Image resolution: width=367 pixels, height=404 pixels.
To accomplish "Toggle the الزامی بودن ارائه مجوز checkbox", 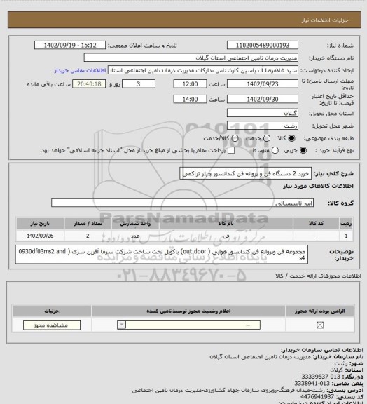I will click(x=320, y=325).
